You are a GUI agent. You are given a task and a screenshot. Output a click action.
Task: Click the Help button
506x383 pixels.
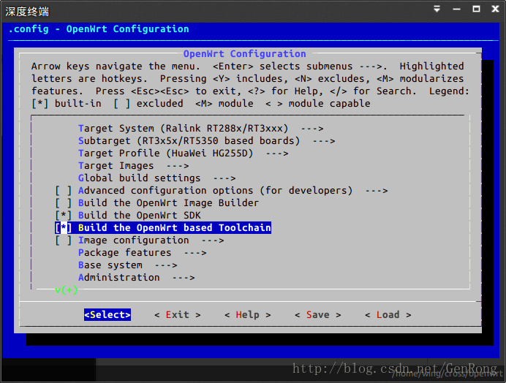(247, 314)
